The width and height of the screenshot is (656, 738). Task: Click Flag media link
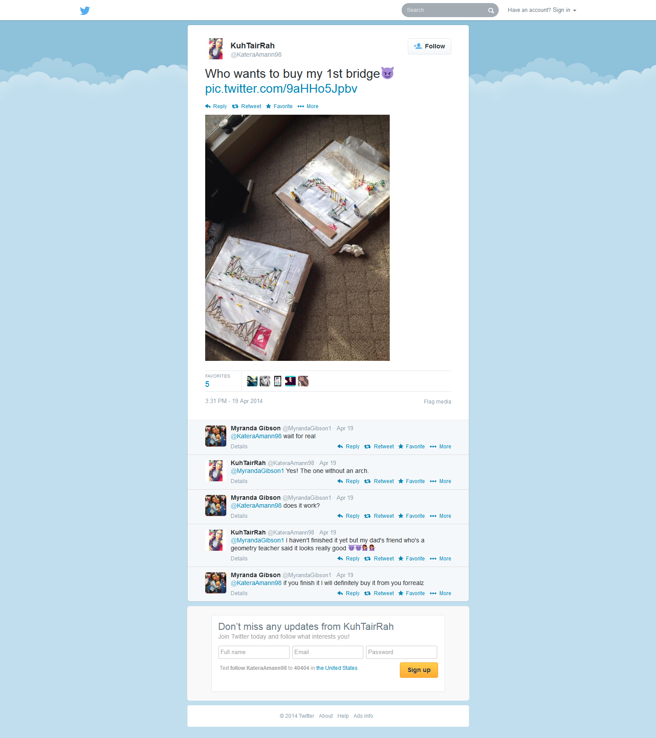pos(438,402)
